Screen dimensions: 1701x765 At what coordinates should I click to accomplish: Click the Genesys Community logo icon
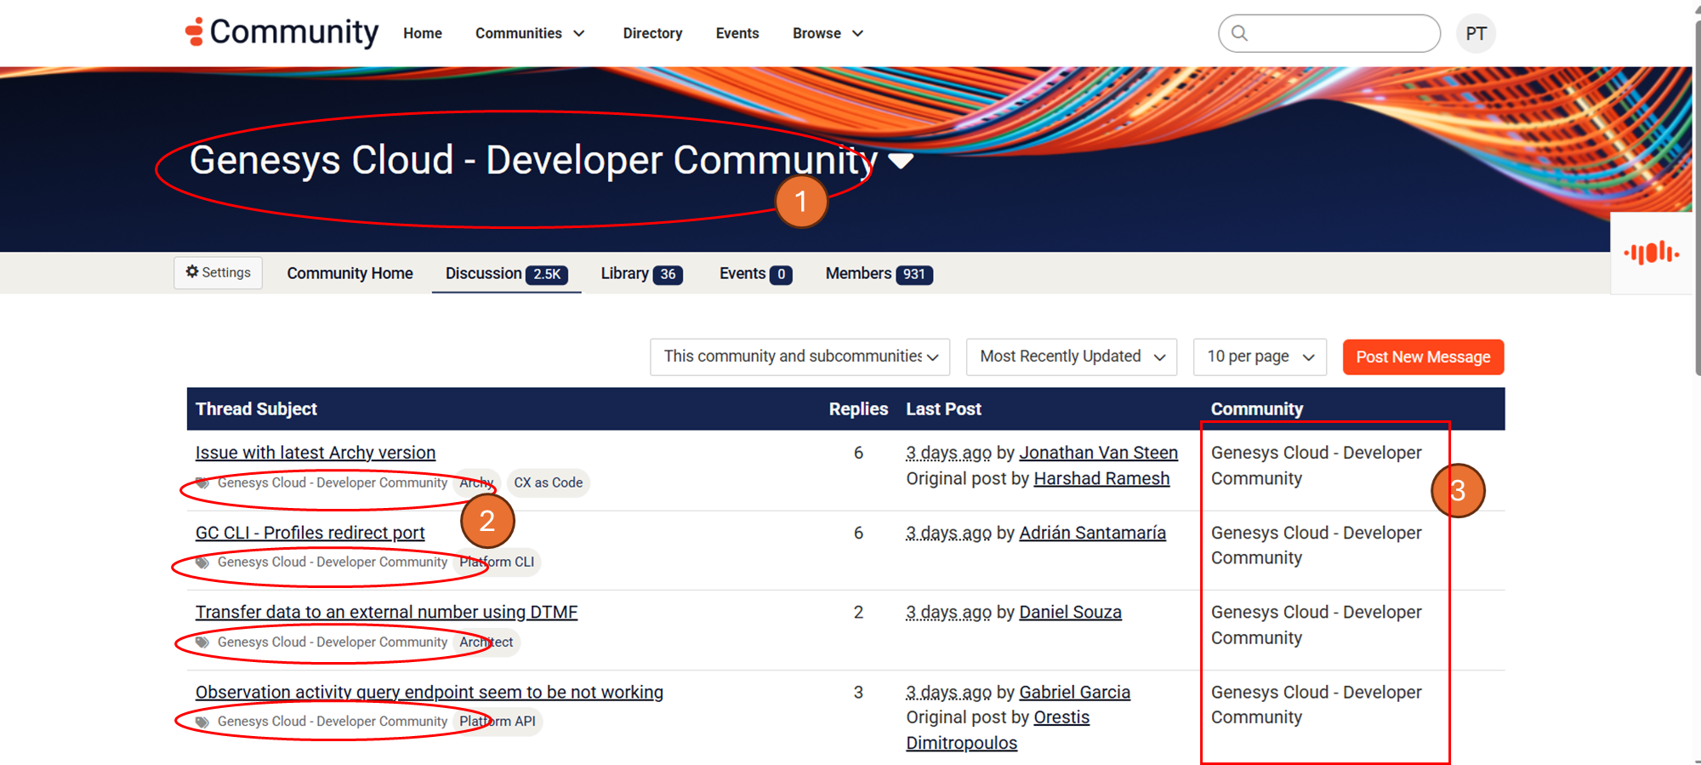pos(195,31)
